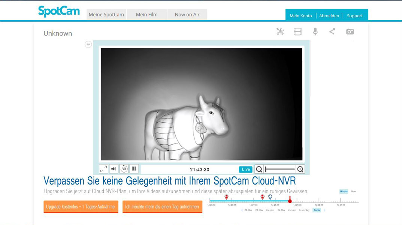Select Hour timeline scale
This screenshot has width=402, height=225.
coord(354,191)
